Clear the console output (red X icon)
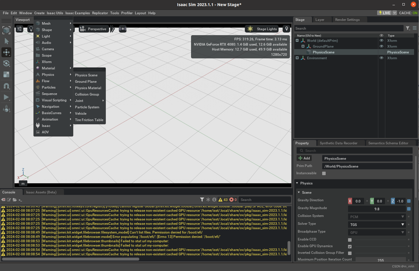 [3, 200]
